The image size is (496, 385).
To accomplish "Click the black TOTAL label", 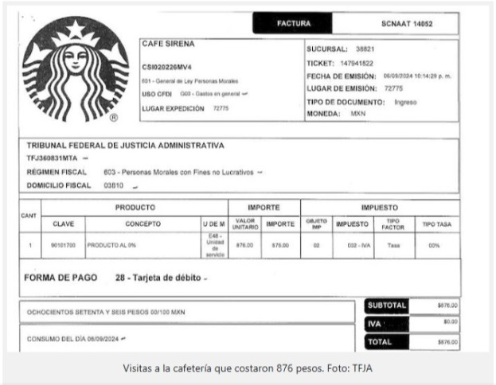I will 381,340.
